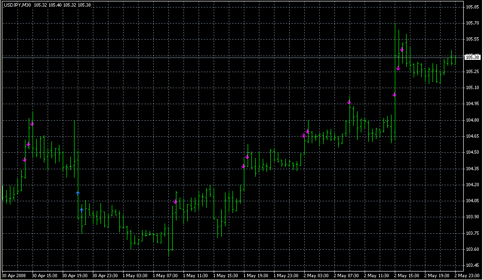Select the magenta arrow at the 104.95 peak
The image size is (483, 280).
tap(350, 102)
